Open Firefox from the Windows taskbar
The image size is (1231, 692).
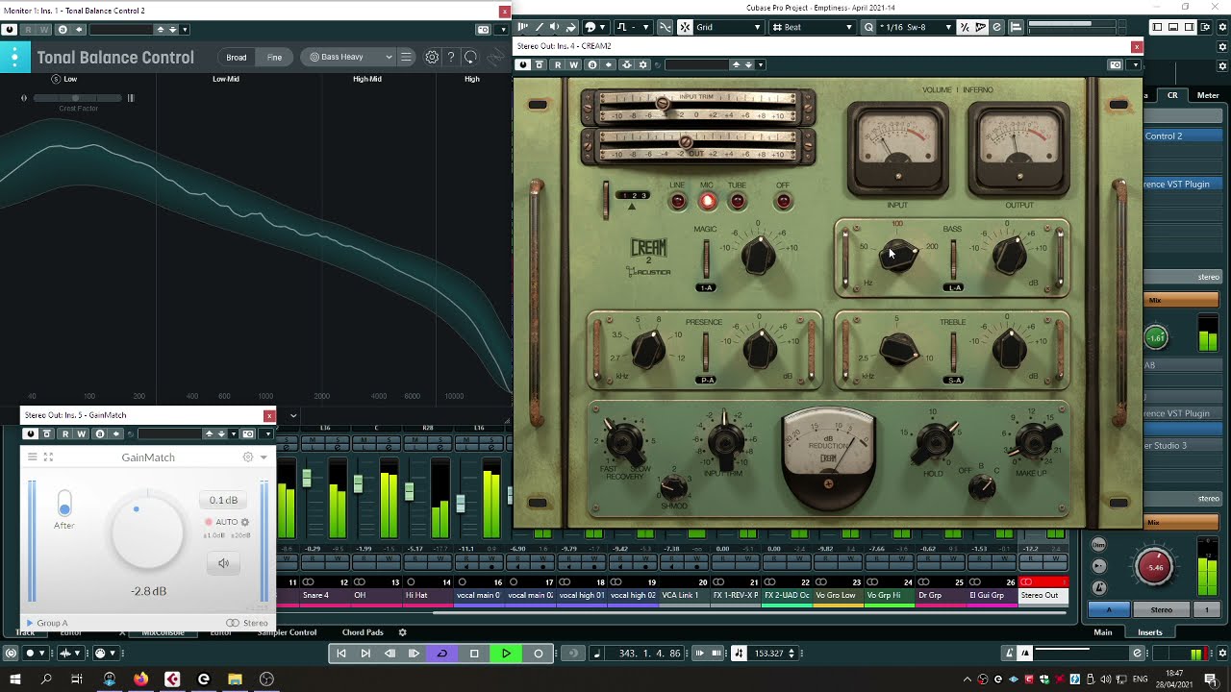click(x=141, y=680)
